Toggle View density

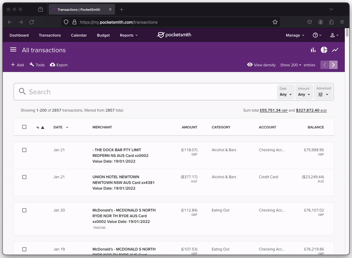click(261, 65)
